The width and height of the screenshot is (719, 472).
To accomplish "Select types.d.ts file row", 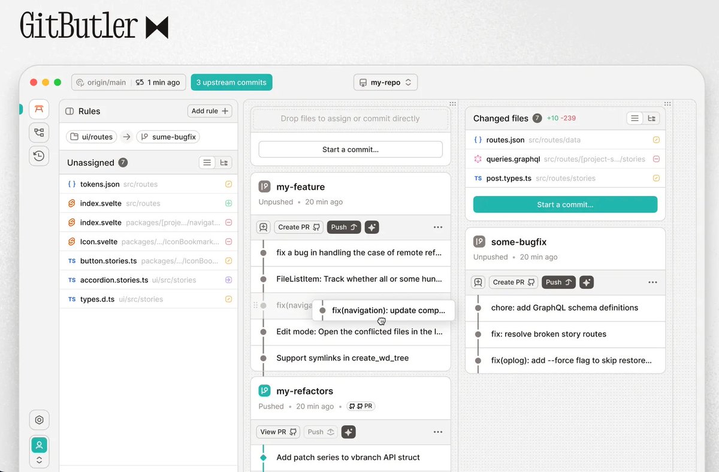I will point(149,299).
